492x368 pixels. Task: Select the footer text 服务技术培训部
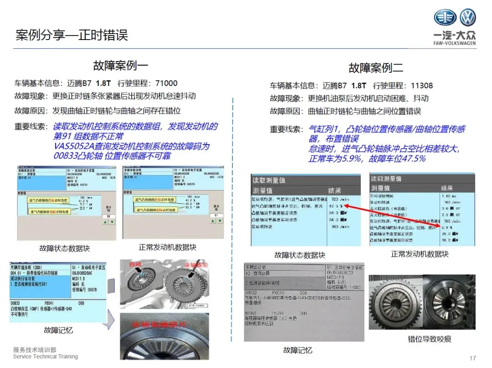pyautogui.click(x=35, y=349)
